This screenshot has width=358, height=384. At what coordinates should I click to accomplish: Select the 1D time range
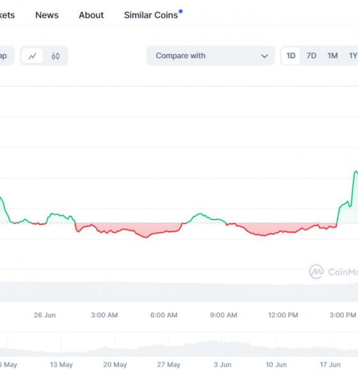tap(291, 56)
